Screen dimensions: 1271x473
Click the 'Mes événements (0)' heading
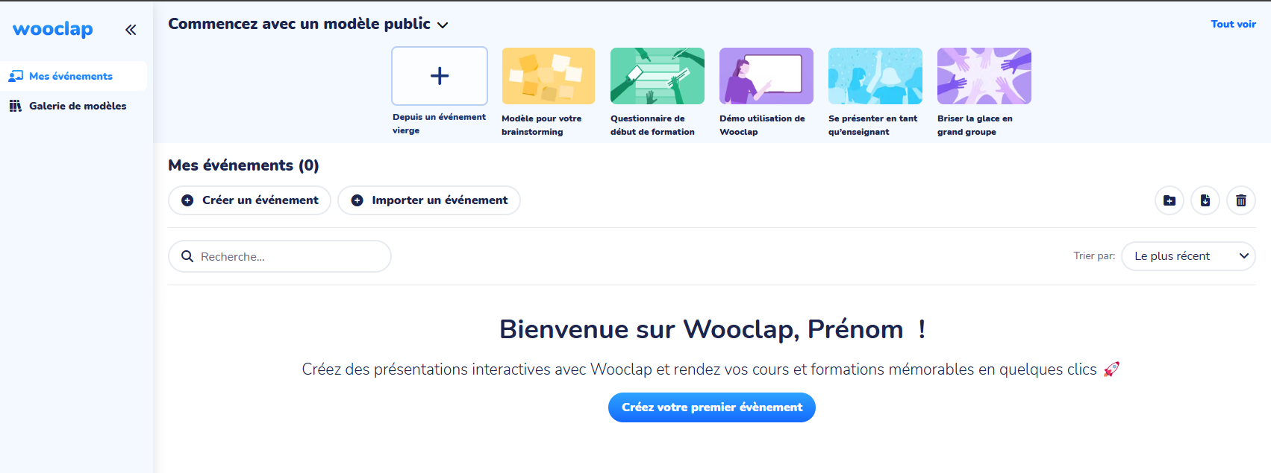[x=243, y=165]
